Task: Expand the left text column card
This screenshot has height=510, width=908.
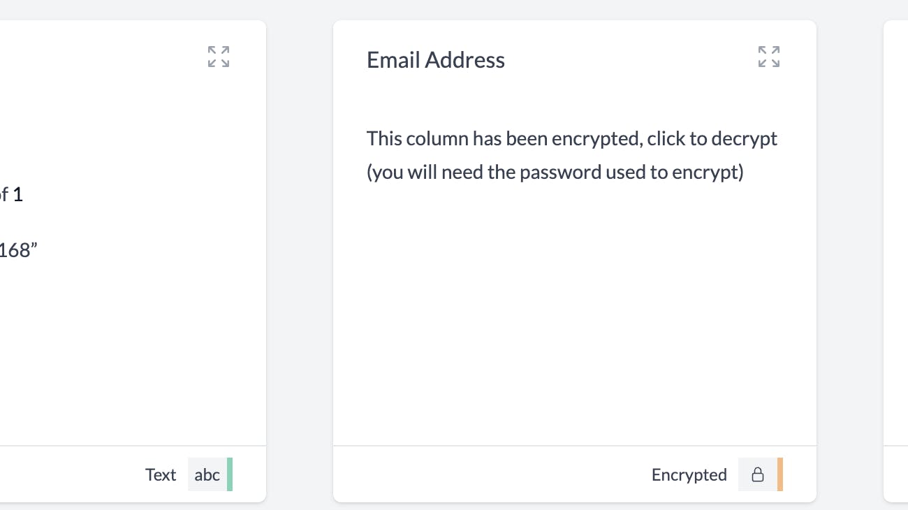Action: 218,57
